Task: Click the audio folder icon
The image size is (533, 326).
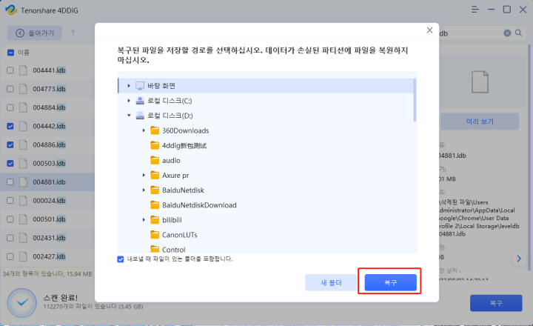Action: (155, 160)
